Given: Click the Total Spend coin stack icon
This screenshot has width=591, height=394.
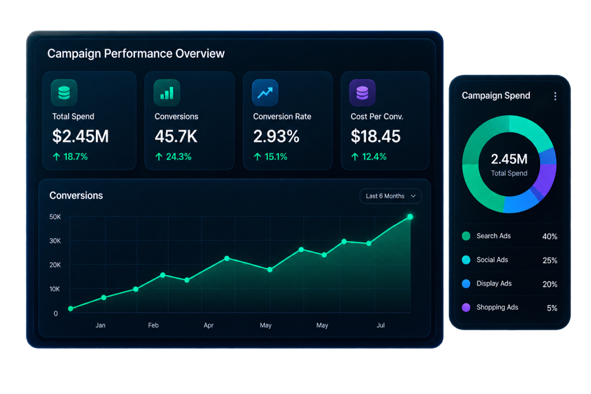Looking at the screenshot, I should click(64, 93).
